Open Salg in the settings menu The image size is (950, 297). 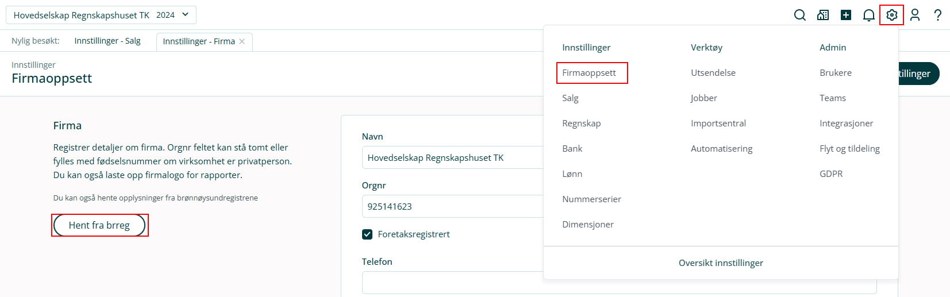[x=570, y=98]
